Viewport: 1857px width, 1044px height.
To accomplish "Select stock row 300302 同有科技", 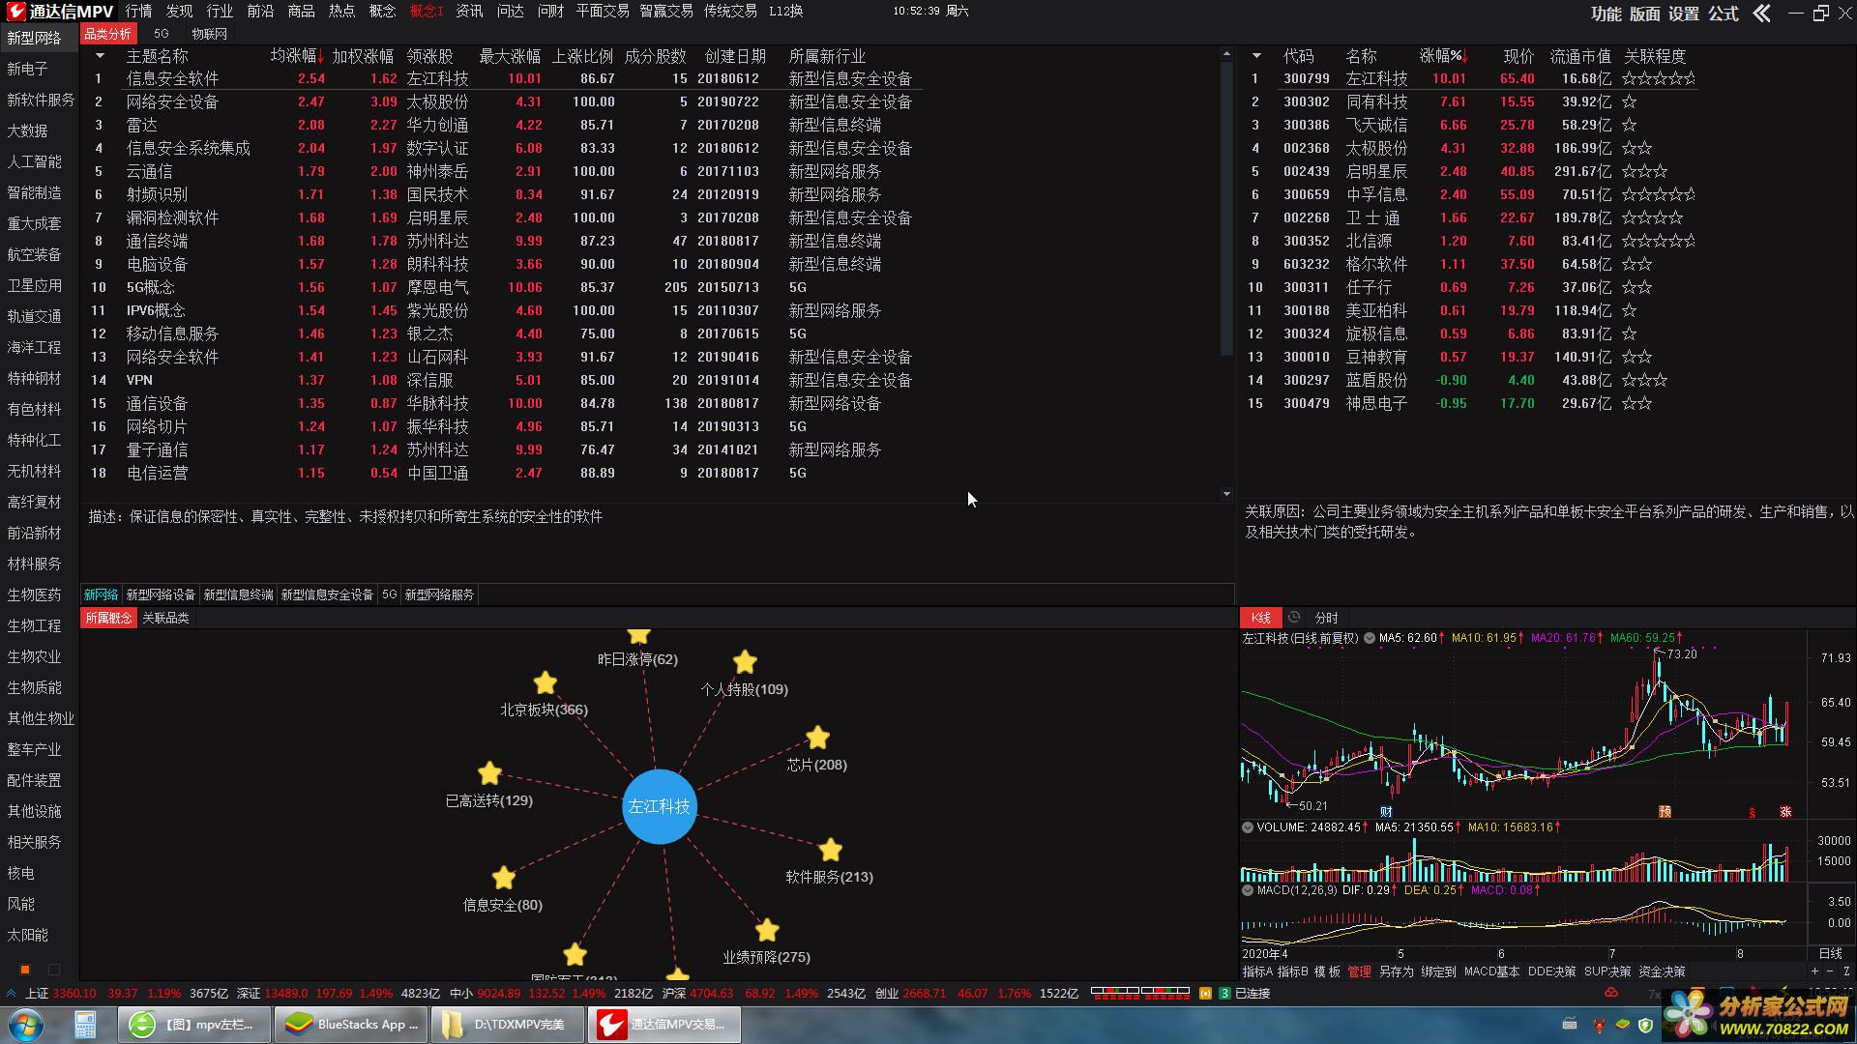I will (x=1470, y=101).
